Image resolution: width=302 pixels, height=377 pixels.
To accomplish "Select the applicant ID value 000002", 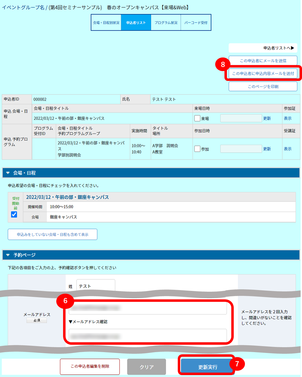I will tap(40, 99).
